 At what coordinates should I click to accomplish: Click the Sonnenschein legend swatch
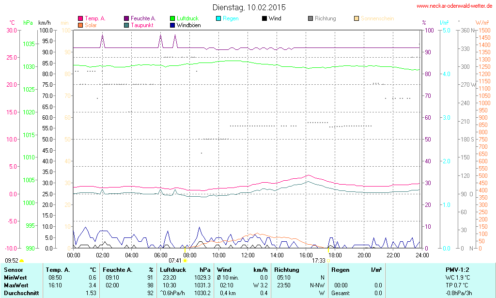[x=356, y=19]
